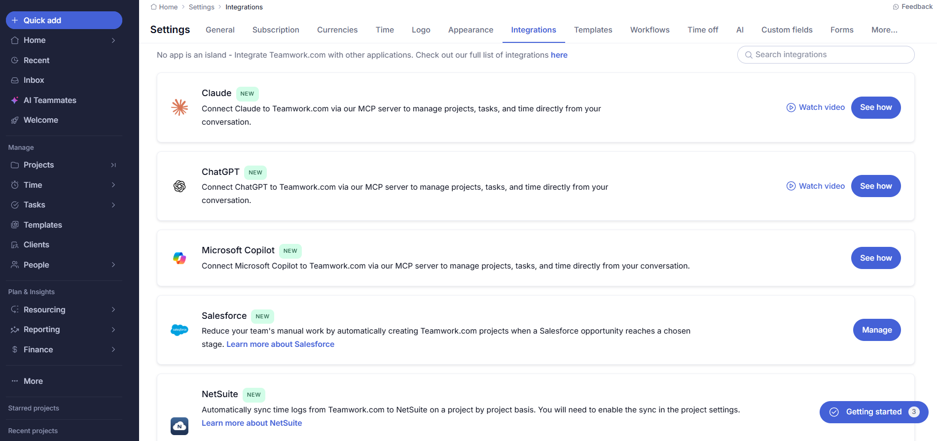The width and height of the screenshot is (937, 441).
Task: Open the Appearance tab
Action: (x=470, y=30)
